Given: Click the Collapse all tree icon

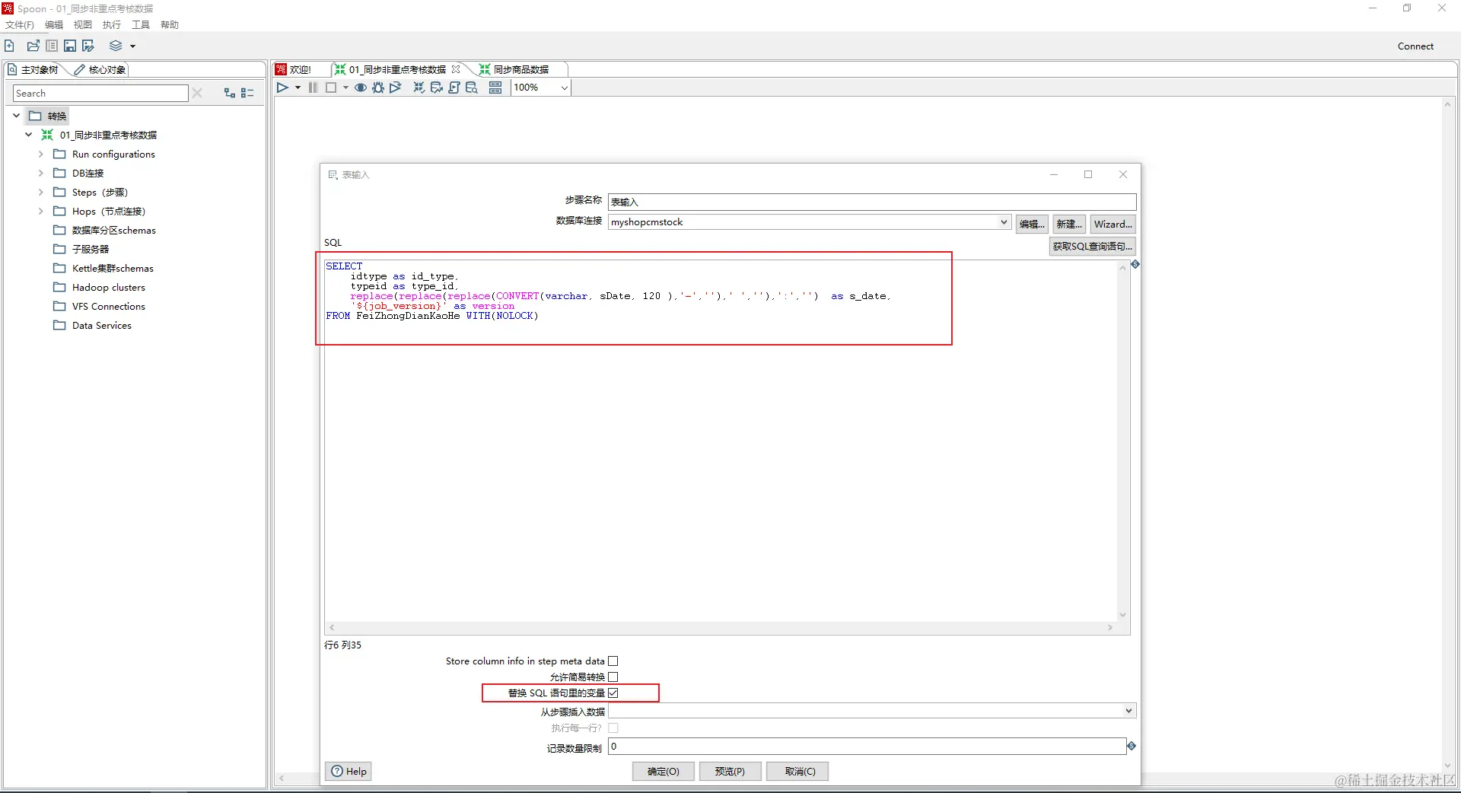Looking at the screenshot, I should 247,93.
